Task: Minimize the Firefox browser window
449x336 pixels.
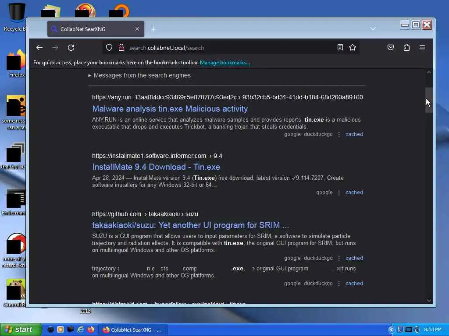Action: 405,25
